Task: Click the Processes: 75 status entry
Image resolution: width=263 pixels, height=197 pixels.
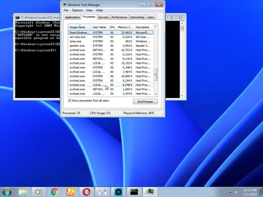Action: tap(71, 113)
